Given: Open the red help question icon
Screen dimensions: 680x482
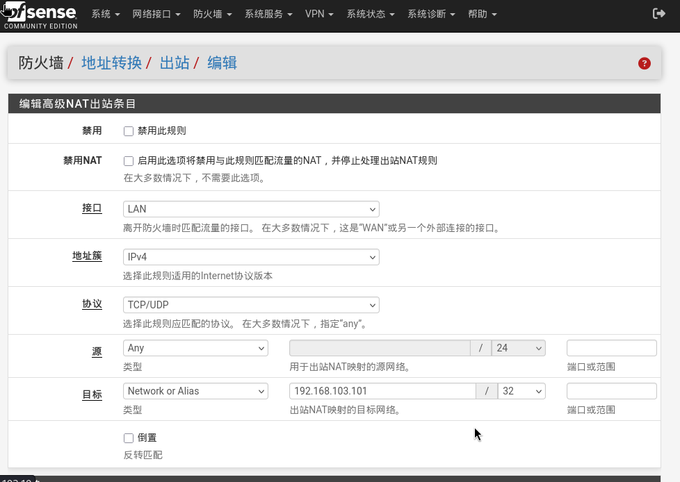Looking at the screenshot, I should pyautogui.click(x=644, y=63).
